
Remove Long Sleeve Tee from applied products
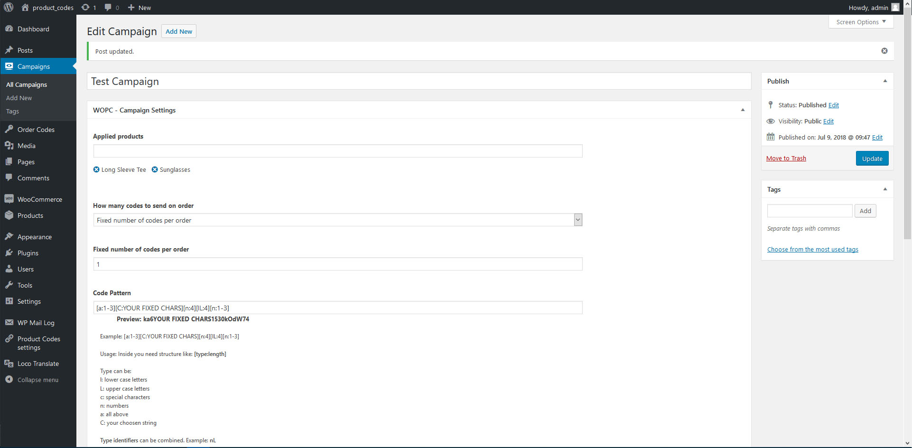(96, 169)
